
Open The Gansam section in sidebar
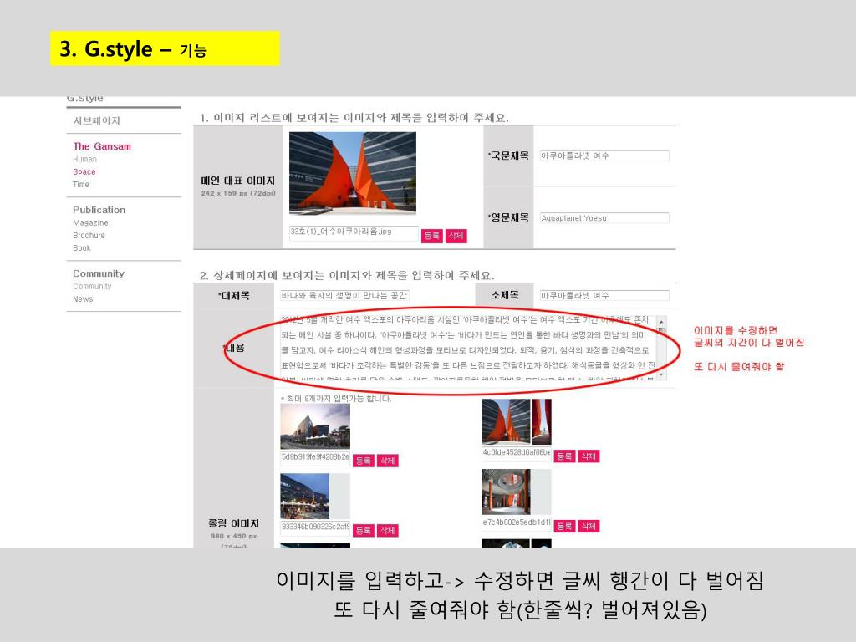tap(102, 146)
